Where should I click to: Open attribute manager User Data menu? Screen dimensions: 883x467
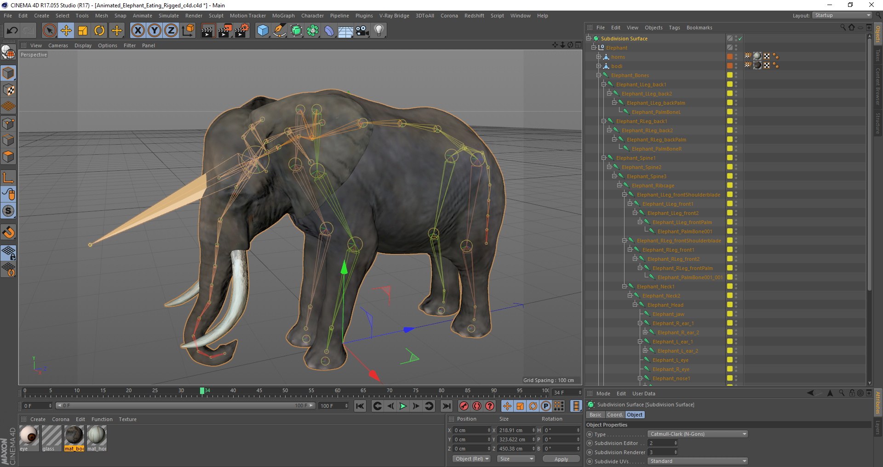(x=643, y=394)
